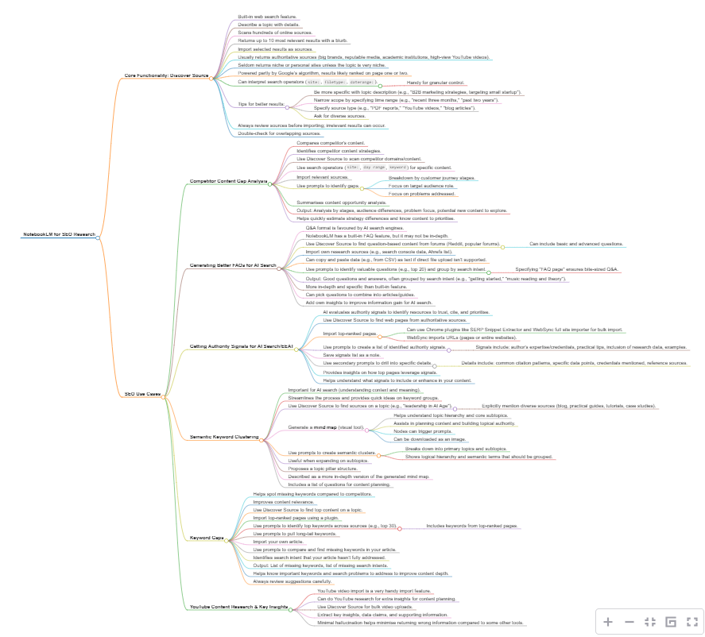
Task: Collapse the search operators node circle before 'Handy for granular control'
Action: point(381,85)
